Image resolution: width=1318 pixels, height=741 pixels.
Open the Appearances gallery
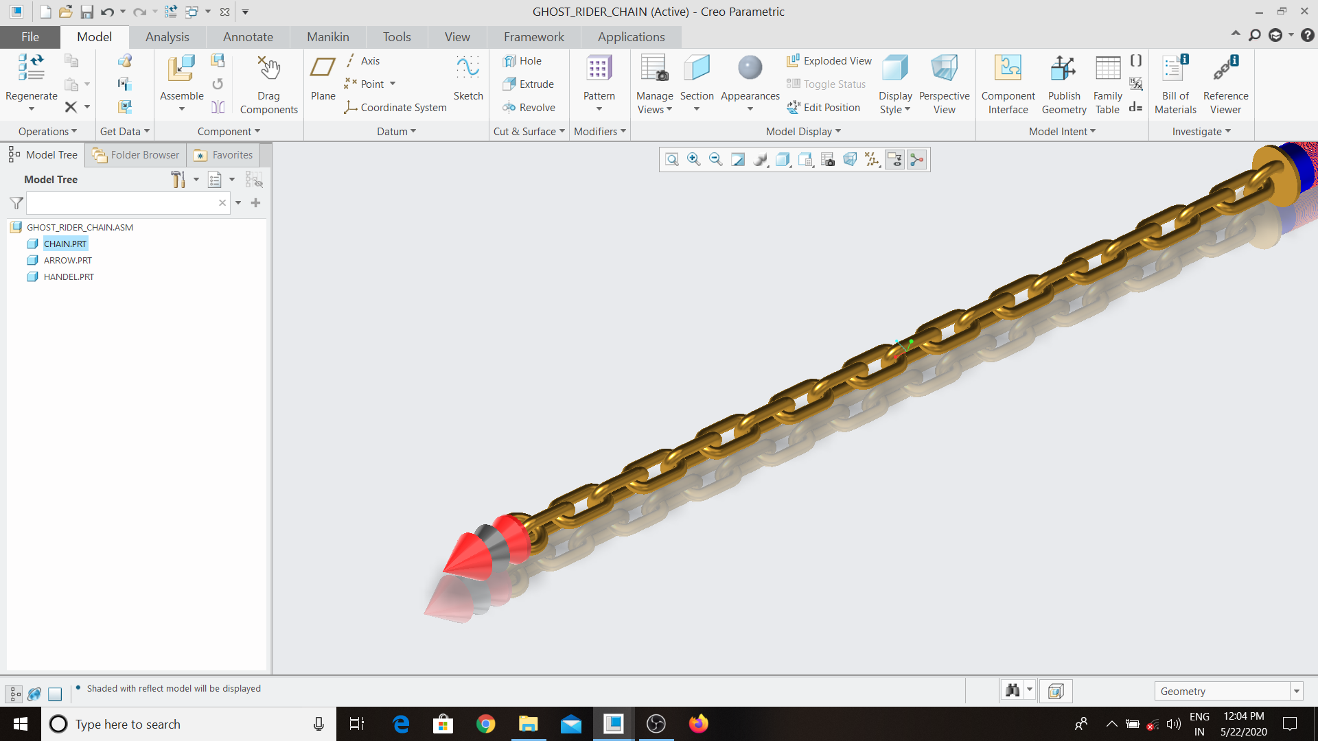click(x=750, y=84)
